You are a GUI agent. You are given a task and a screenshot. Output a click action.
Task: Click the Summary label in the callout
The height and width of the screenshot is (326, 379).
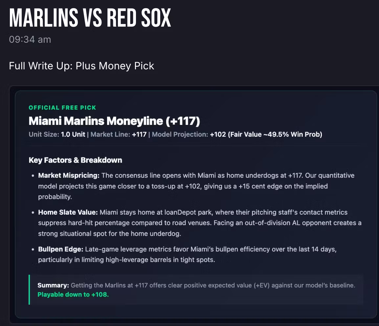(x=53, y=285)
